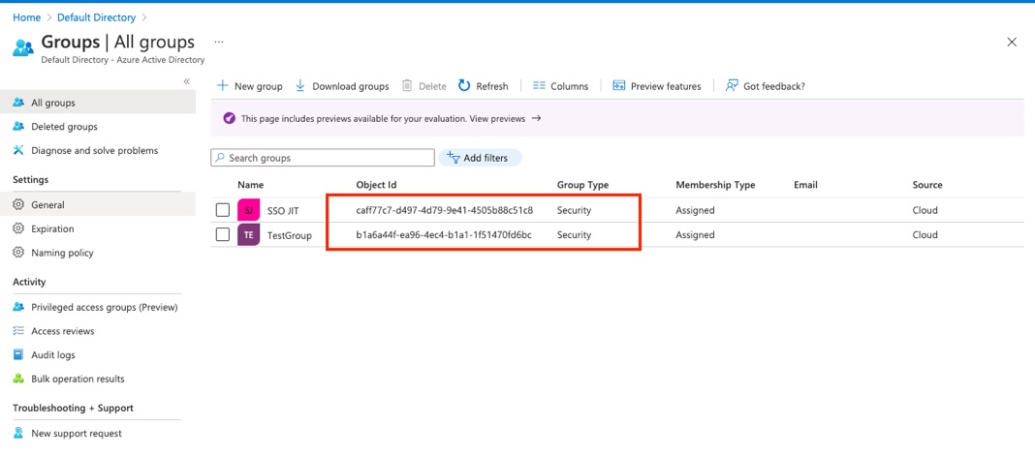The image size is (1035, 455).
Task: Click the search magnifier icon
Action: [220, 158]
